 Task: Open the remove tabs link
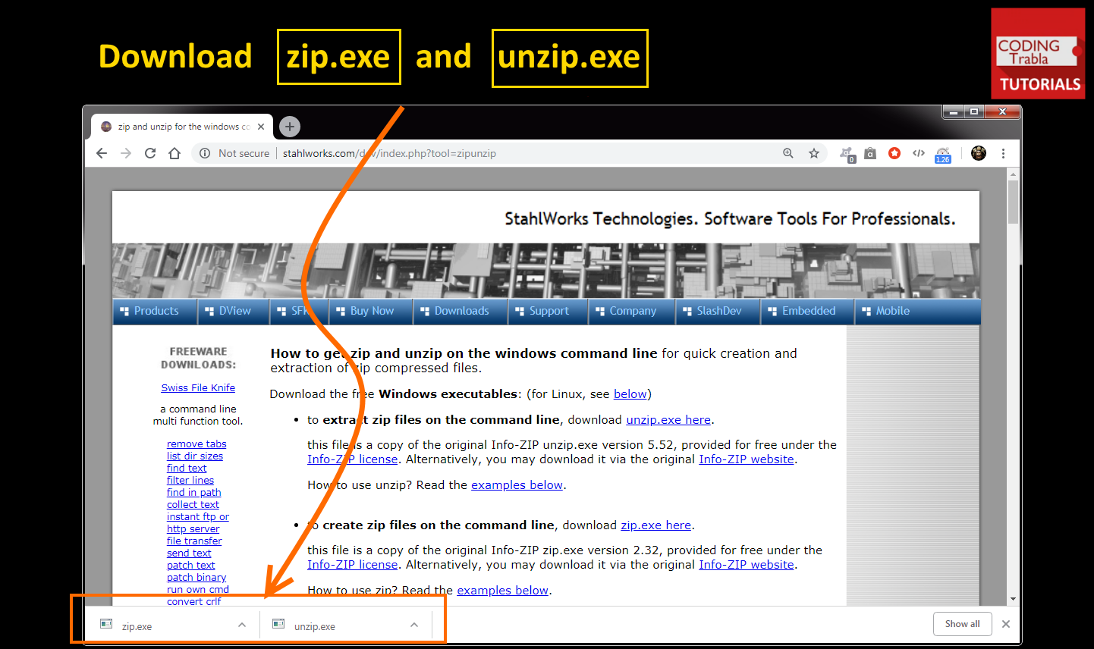click(196, 444)
